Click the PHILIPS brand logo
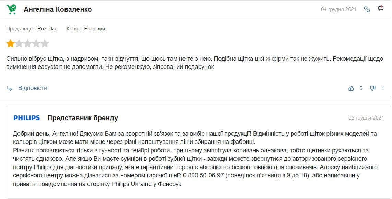The width and height of the screenshot is (392, 199). [x=27, y=118]
